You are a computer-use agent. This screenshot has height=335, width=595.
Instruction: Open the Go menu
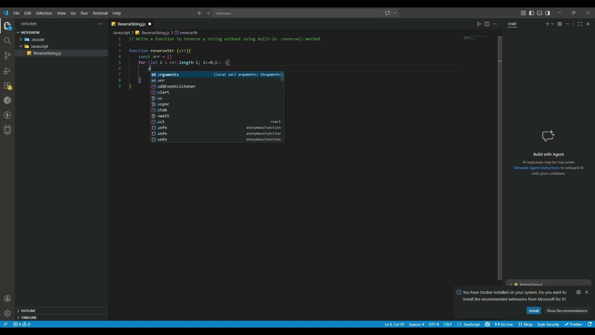[x=73, y=13]
